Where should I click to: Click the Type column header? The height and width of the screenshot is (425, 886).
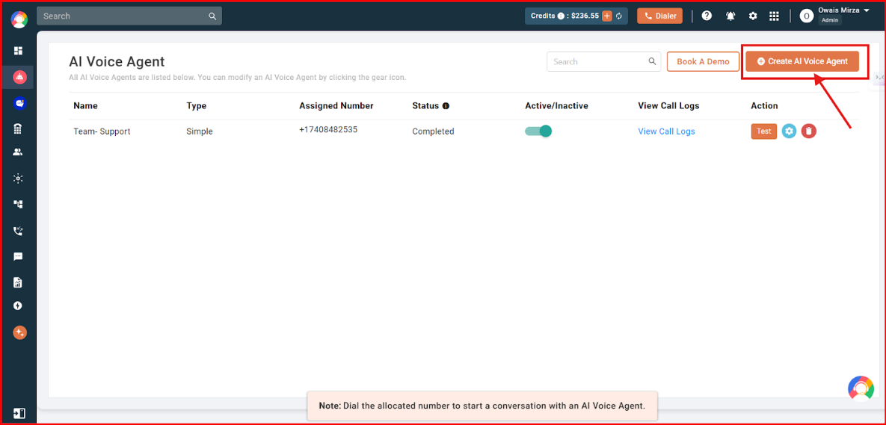pyautogui.click(x=196, y=105)
